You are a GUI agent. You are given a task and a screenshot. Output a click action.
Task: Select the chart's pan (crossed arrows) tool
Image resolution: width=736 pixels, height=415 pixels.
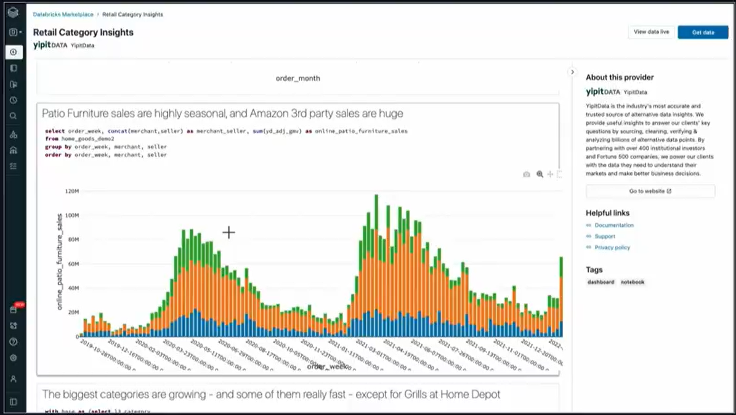tap(550, 174)
